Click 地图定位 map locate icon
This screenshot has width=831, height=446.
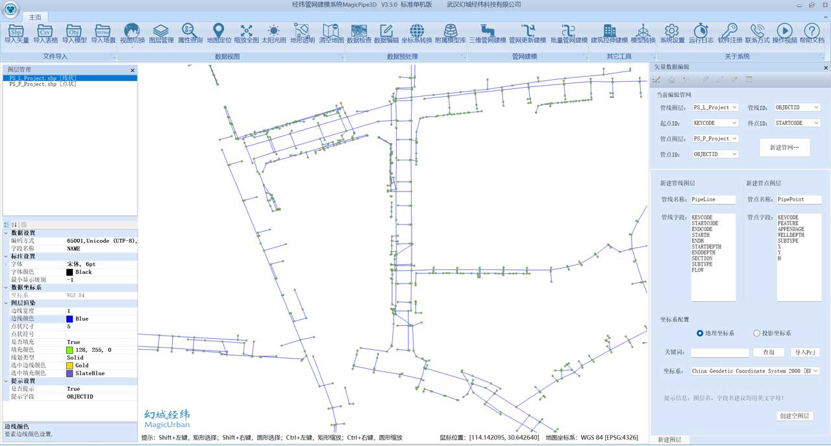[x=218, y=34]
